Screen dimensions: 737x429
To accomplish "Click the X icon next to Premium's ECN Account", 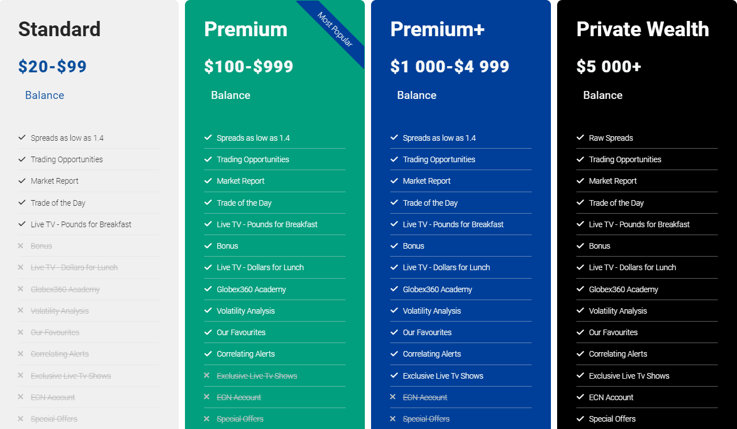I will (x=207, y=397).
